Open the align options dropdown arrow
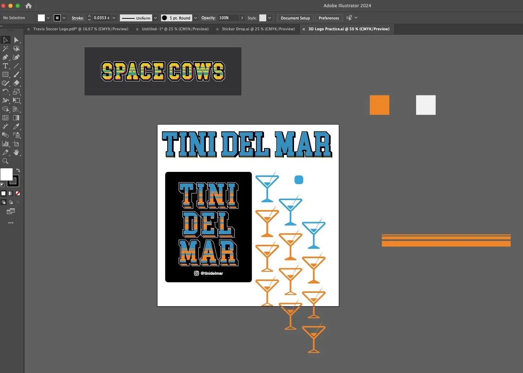 coord(356,18)
